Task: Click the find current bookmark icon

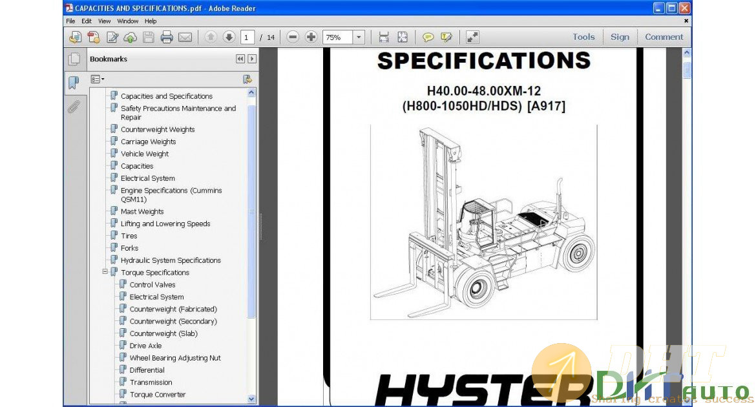Action: [247, 79]
